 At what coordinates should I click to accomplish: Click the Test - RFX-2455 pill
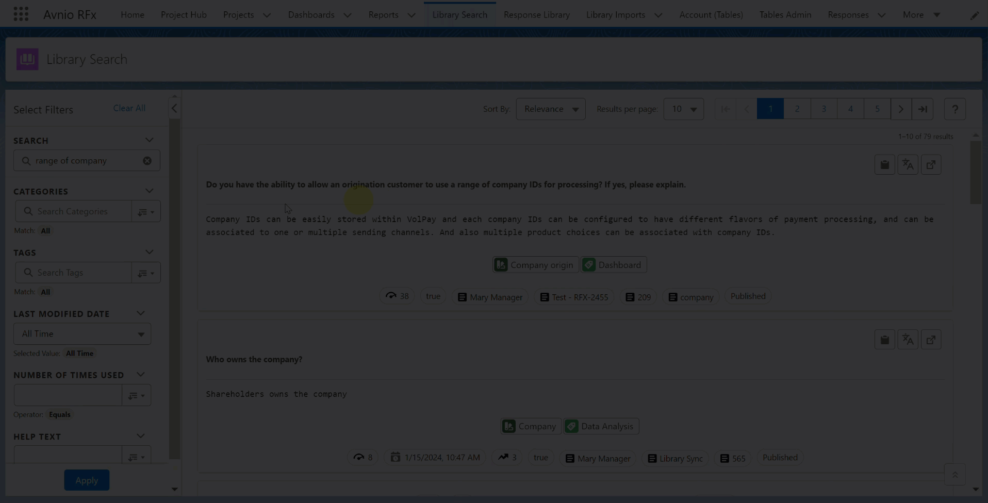pos(574,297)
